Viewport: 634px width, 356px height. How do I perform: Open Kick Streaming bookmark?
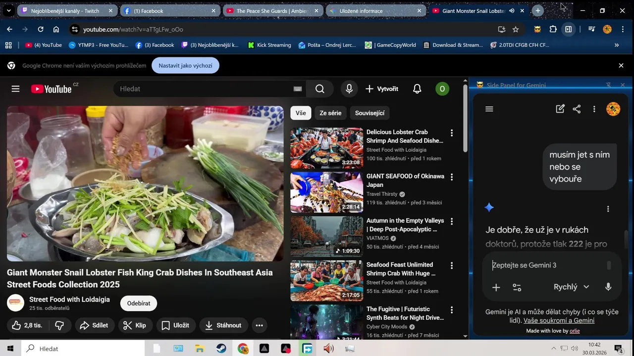pos(269,45)
